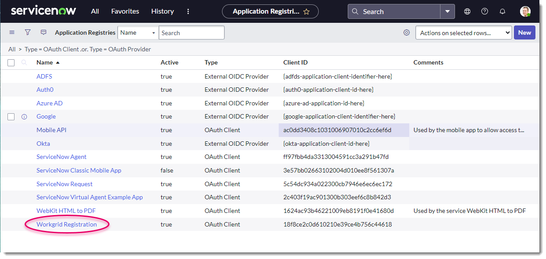Screen dimensions: 546x259
Task: Click client ID ff97fbb4da3313004591cc3a291b47fd
Action: [336, 157]
